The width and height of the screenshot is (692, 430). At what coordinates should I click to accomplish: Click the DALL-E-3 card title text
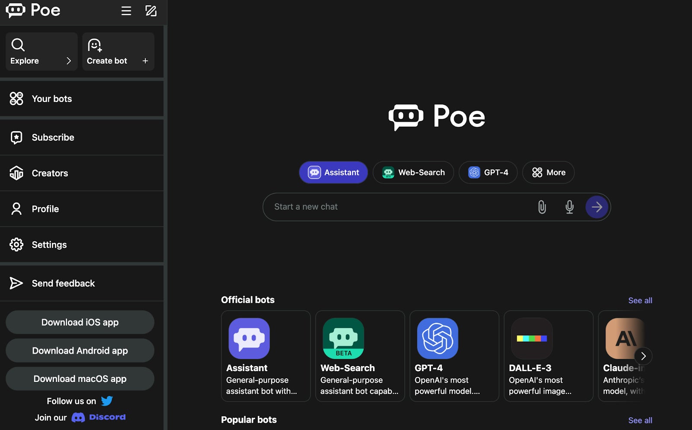530,368
